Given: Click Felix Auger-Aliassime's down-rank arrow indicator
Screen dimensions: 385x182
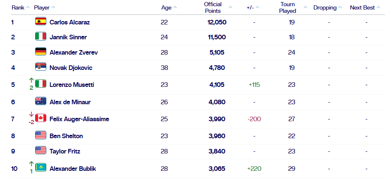Looking at the screenshot, I should (31, 115).
